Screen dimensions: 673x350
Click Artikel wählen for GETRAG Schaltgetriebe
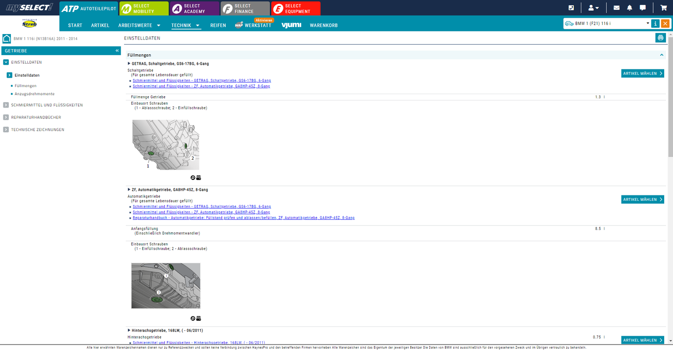coord(643,74)
